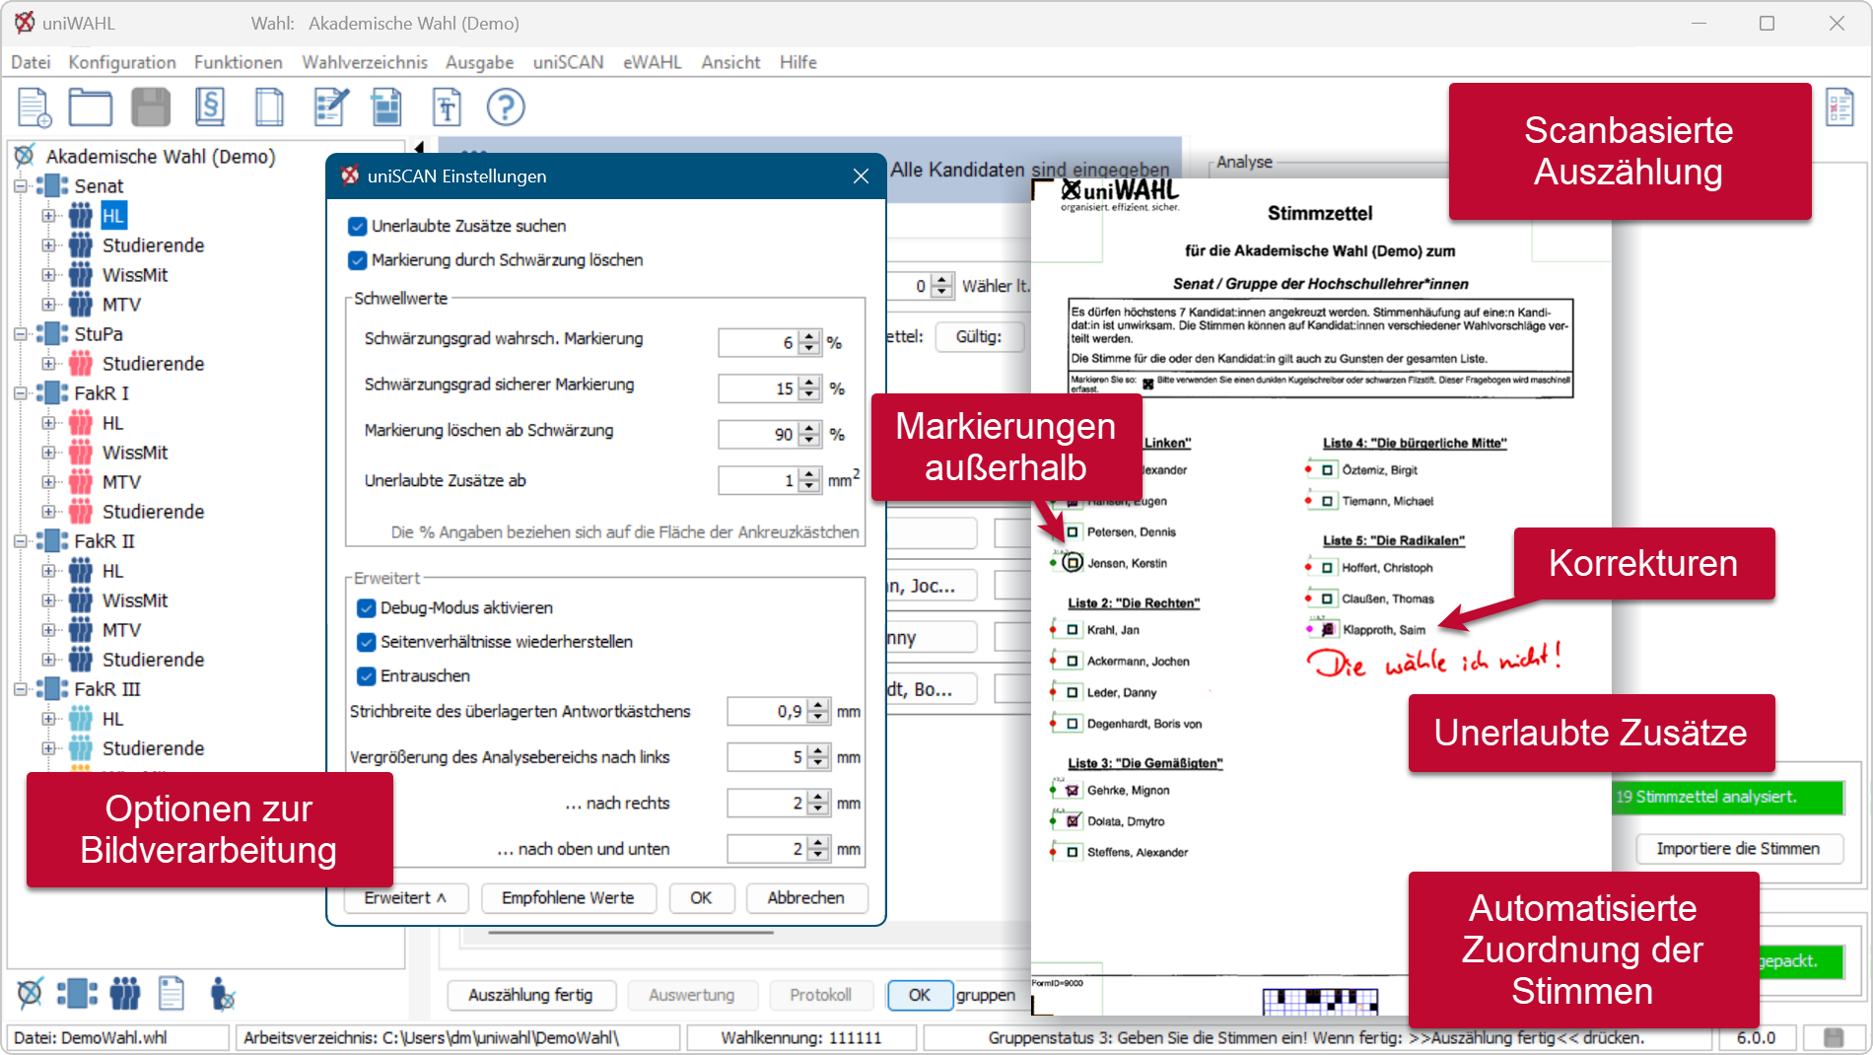Image resolution: width=1873 pixels, height=1055 pixels.
Task: Tick Öztemiz, Birgit checkbox on ballot
Action: 1328,470
